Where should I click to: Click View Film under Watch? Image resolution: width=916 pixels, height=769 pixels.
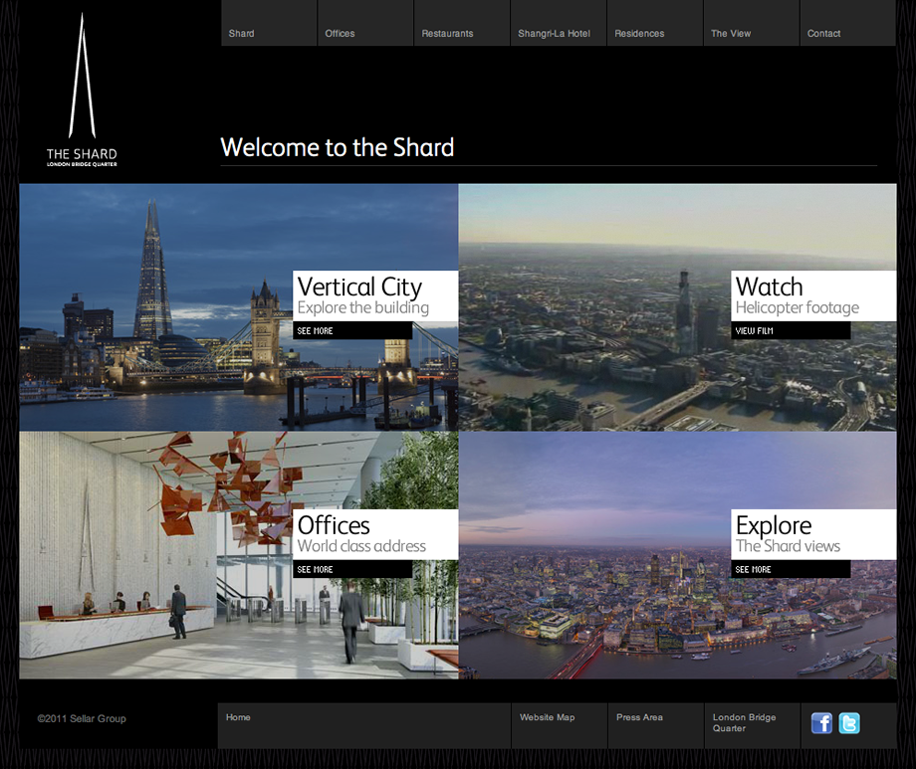point(791,330)
